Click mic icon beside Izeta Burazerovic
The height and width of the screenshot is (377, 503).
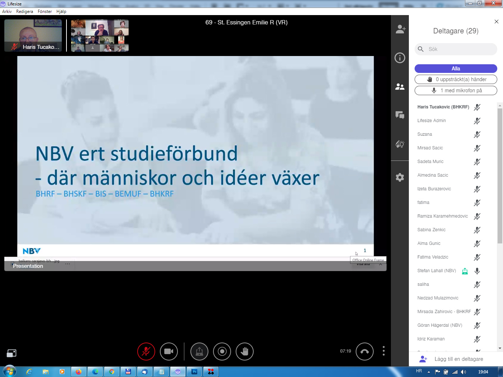pos(477,189)
